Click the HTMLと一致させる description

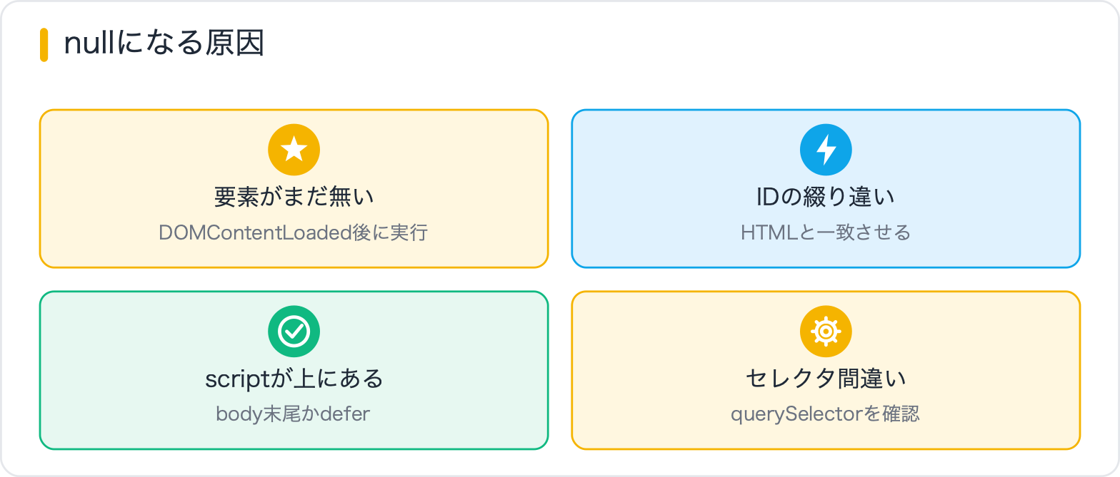pyautogui.click(x=826, y=232)
